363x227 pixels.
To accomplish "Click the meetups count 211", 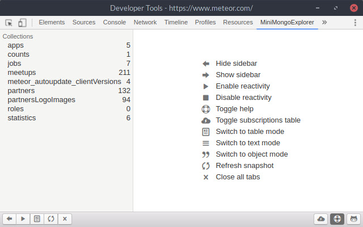I will click(x=125, y=73).
